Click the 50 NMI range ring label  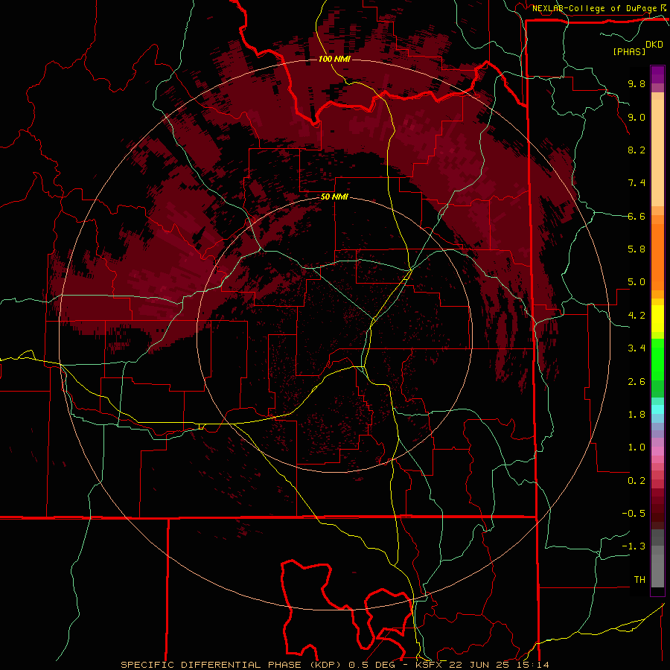(x=334, y=197)
